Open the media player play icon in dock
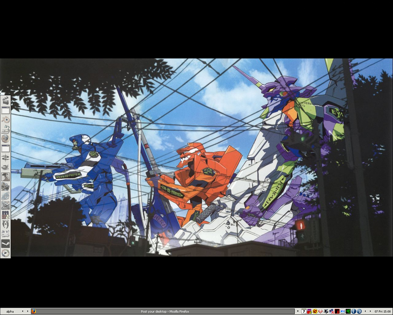Screen dimensions: 393x315 (5, 252)
